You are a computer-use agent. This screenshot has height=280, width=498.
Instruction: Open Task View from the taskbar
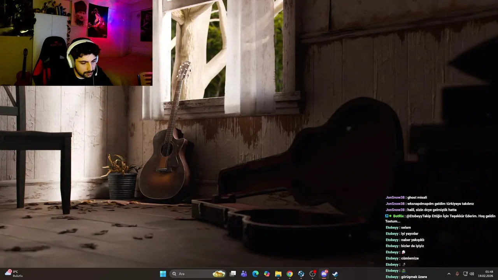tap(233, 274)
